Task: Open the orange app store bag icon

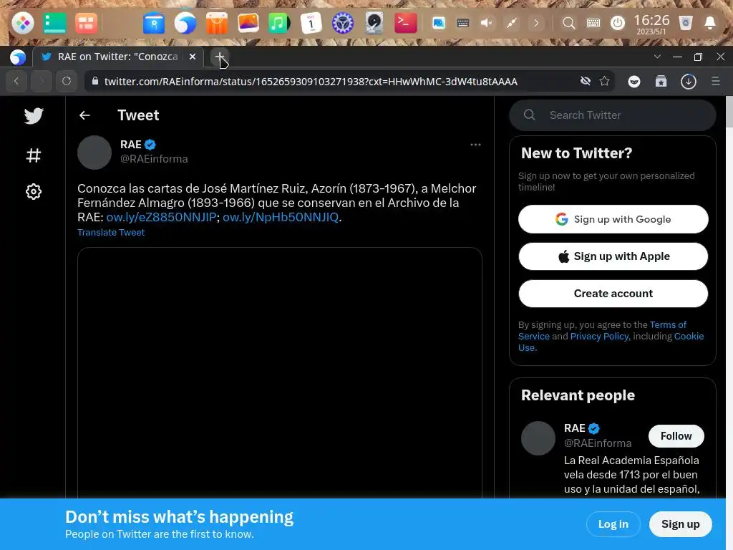Action: pos(216,23)
